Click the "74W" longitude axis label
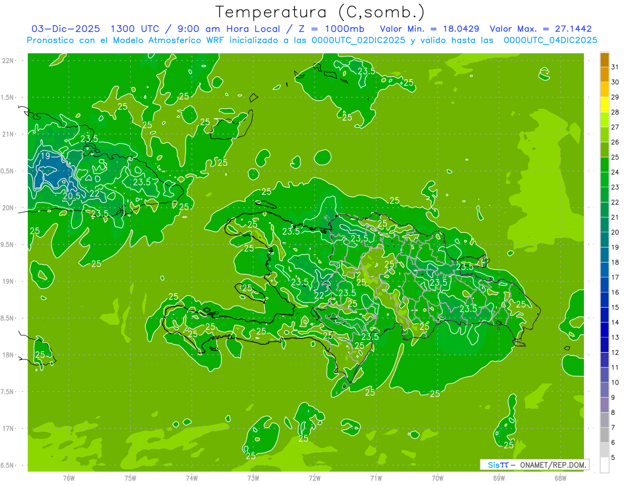 [192, 478]
